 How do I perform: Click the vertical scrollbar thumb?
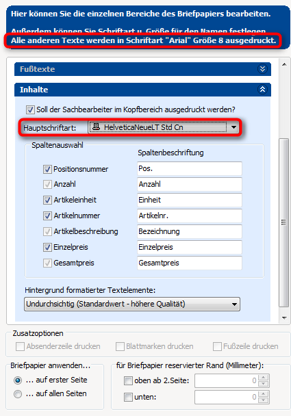(x=284, y=222)
